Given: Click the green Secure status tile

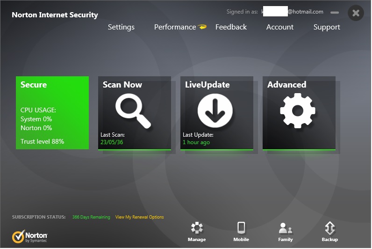Looking at the screenshot, I should point(52,113).
